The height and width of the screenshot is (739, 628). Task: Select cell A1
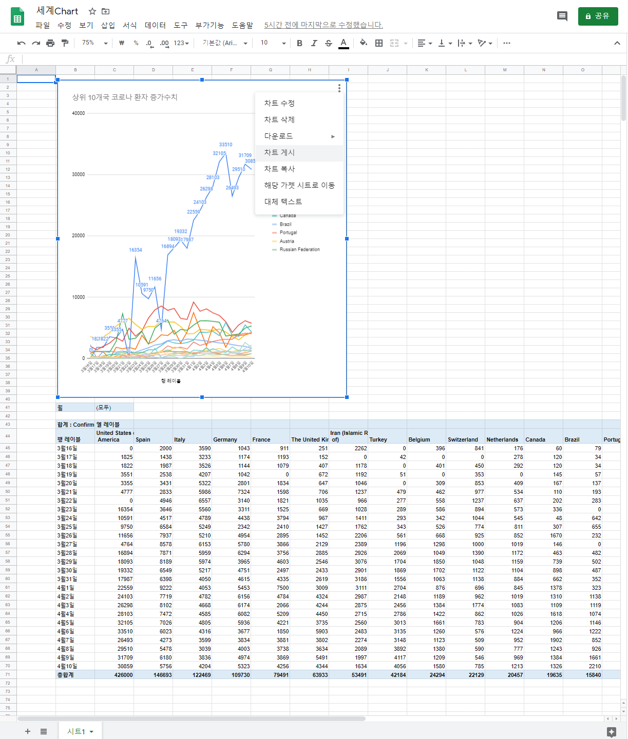pos(36,79)
